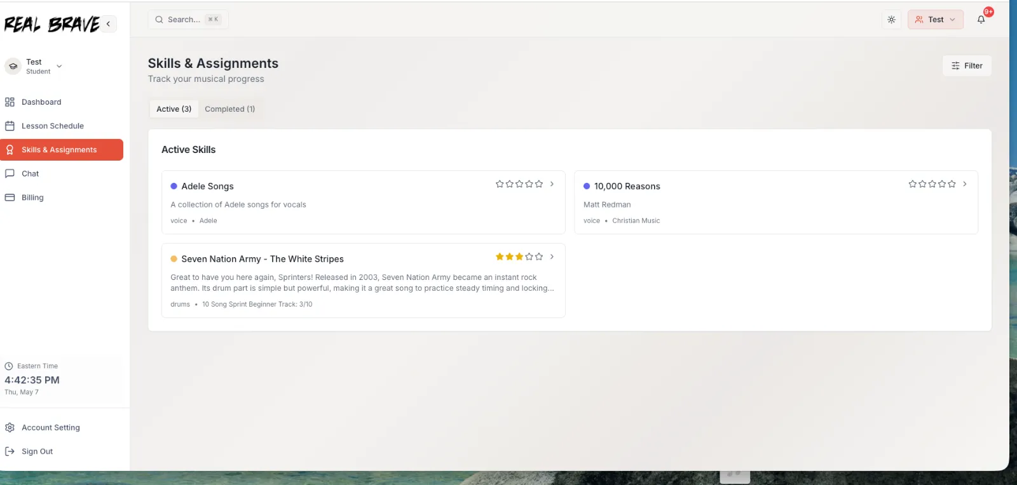Click the blue dot beside Adele Songs
This screenshot has width=1017, height=485.
(174, 187)
